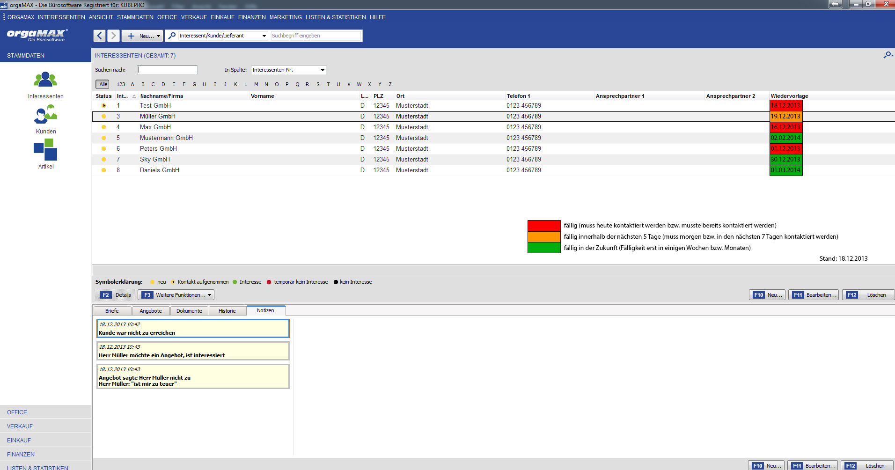This screenshot has width=895, height=470.
Task: Expand the F3 Weitere Funktionen menu
Action: pyautogui.click(x=176, y=295)
